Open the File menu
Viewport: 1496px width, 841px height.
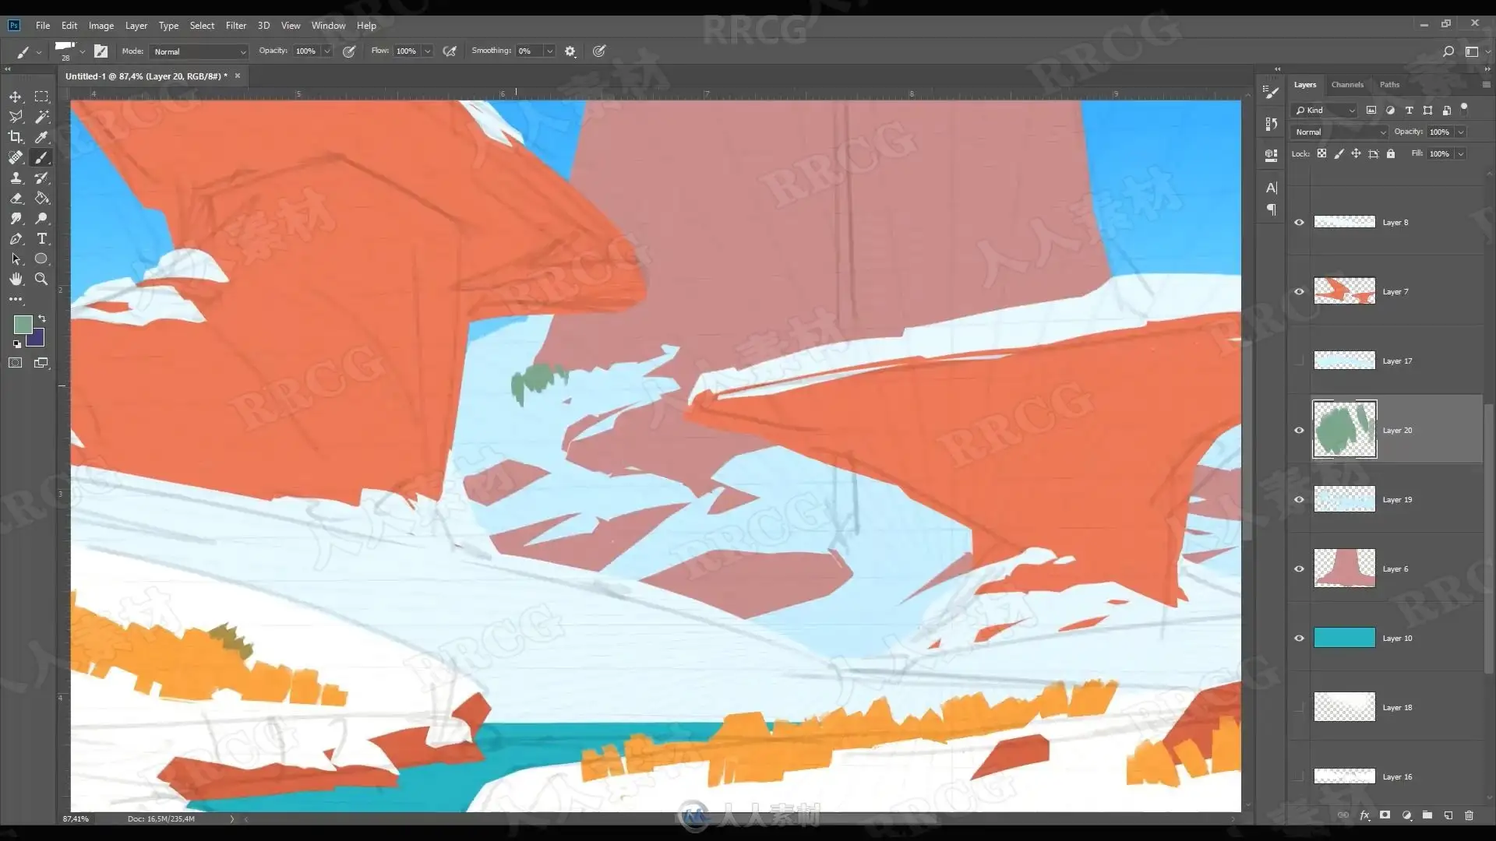(43, 26)
